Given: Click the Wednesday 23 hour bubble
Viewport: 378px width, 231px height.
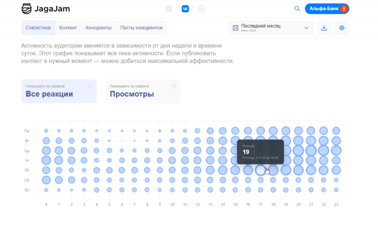Looking at the screenshot, I should point(336,151).
